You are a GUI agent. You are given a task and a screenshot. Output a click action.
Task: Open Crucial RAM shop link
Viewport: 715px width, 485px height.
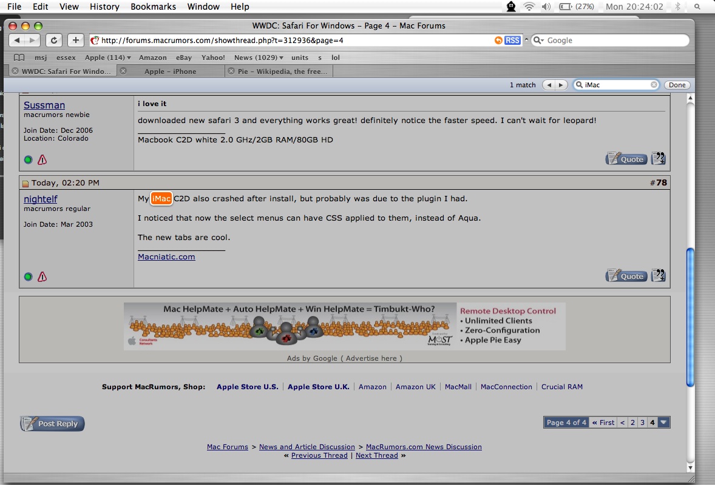pyautogui.click(x=562, y=387)
